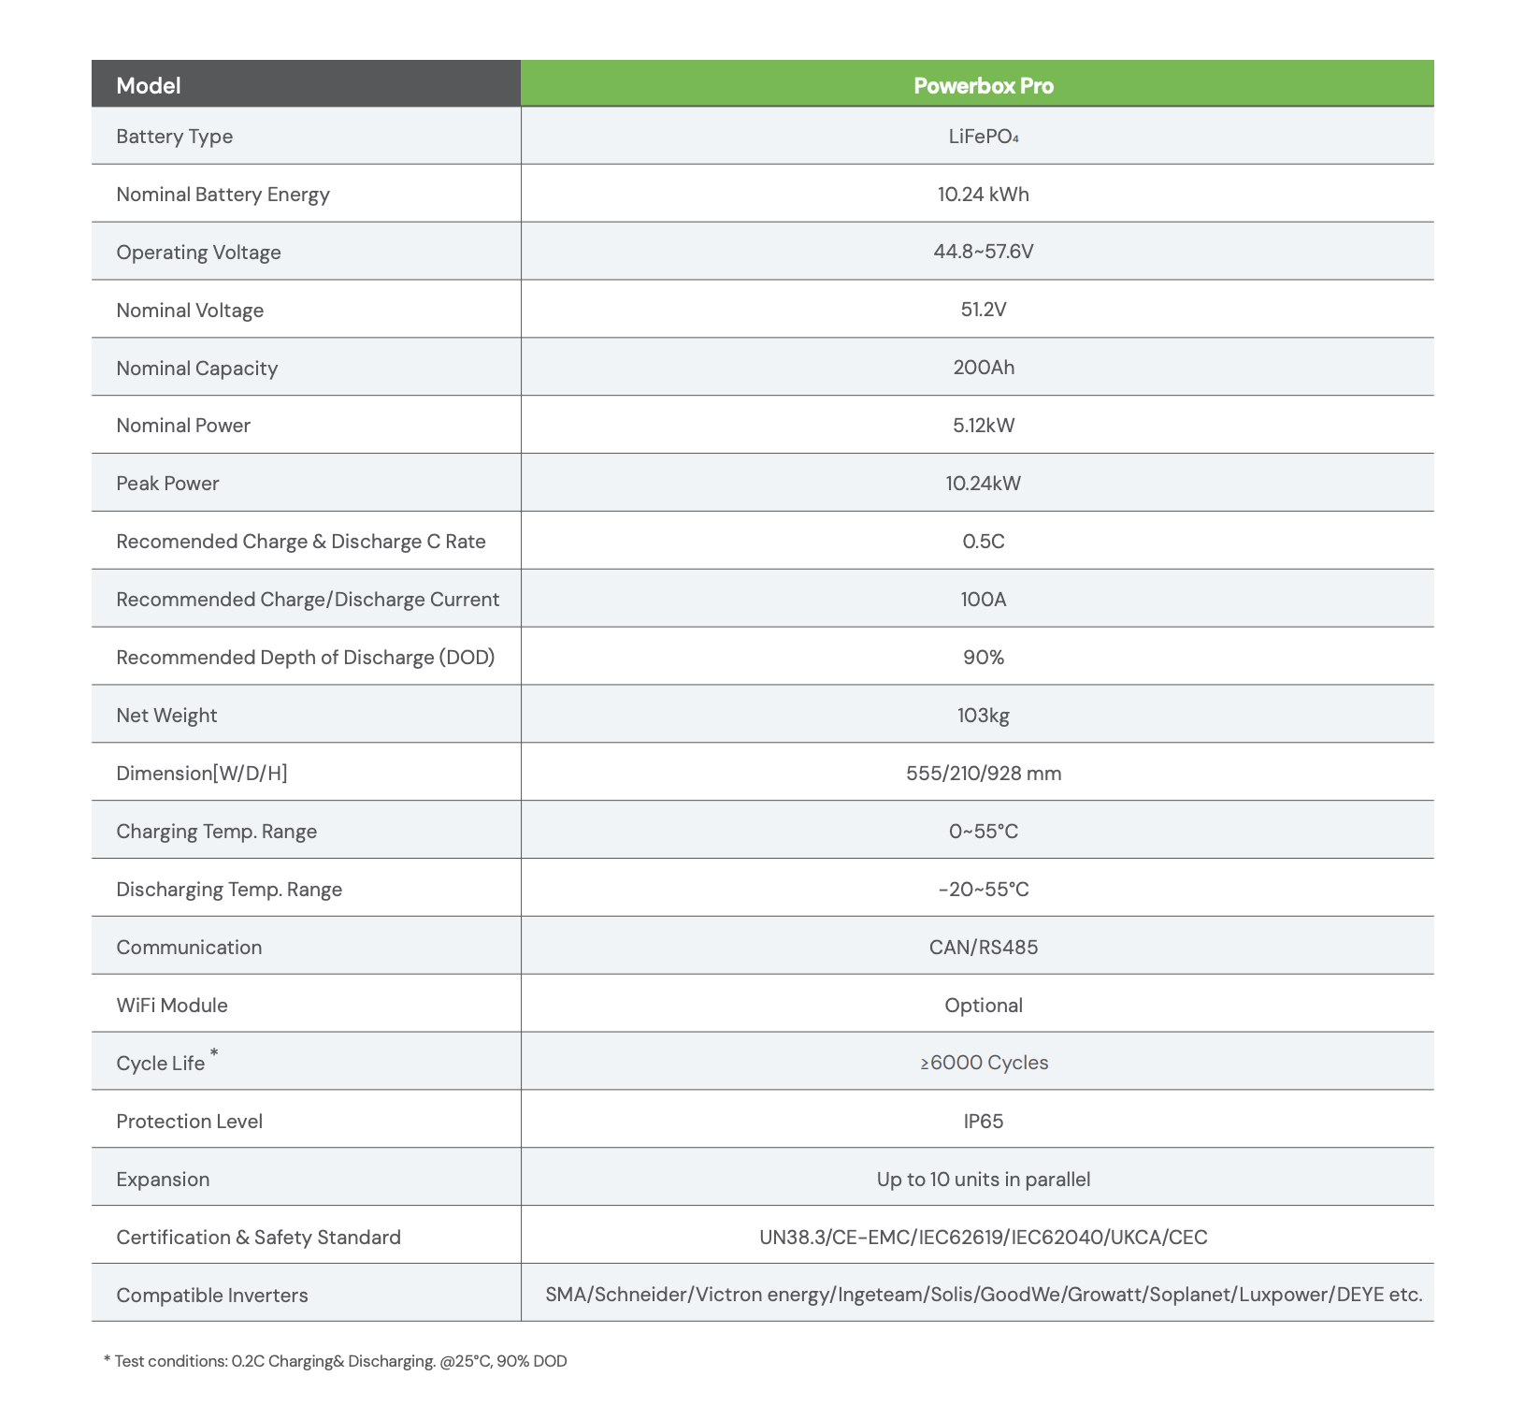Select the Operating Voltage label

pos(198,253)
